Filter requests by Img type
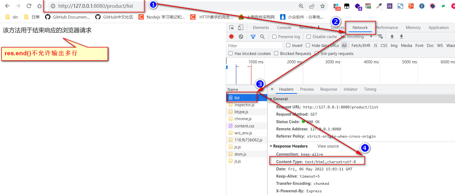 pyautogui.click(x=394, y=45)
